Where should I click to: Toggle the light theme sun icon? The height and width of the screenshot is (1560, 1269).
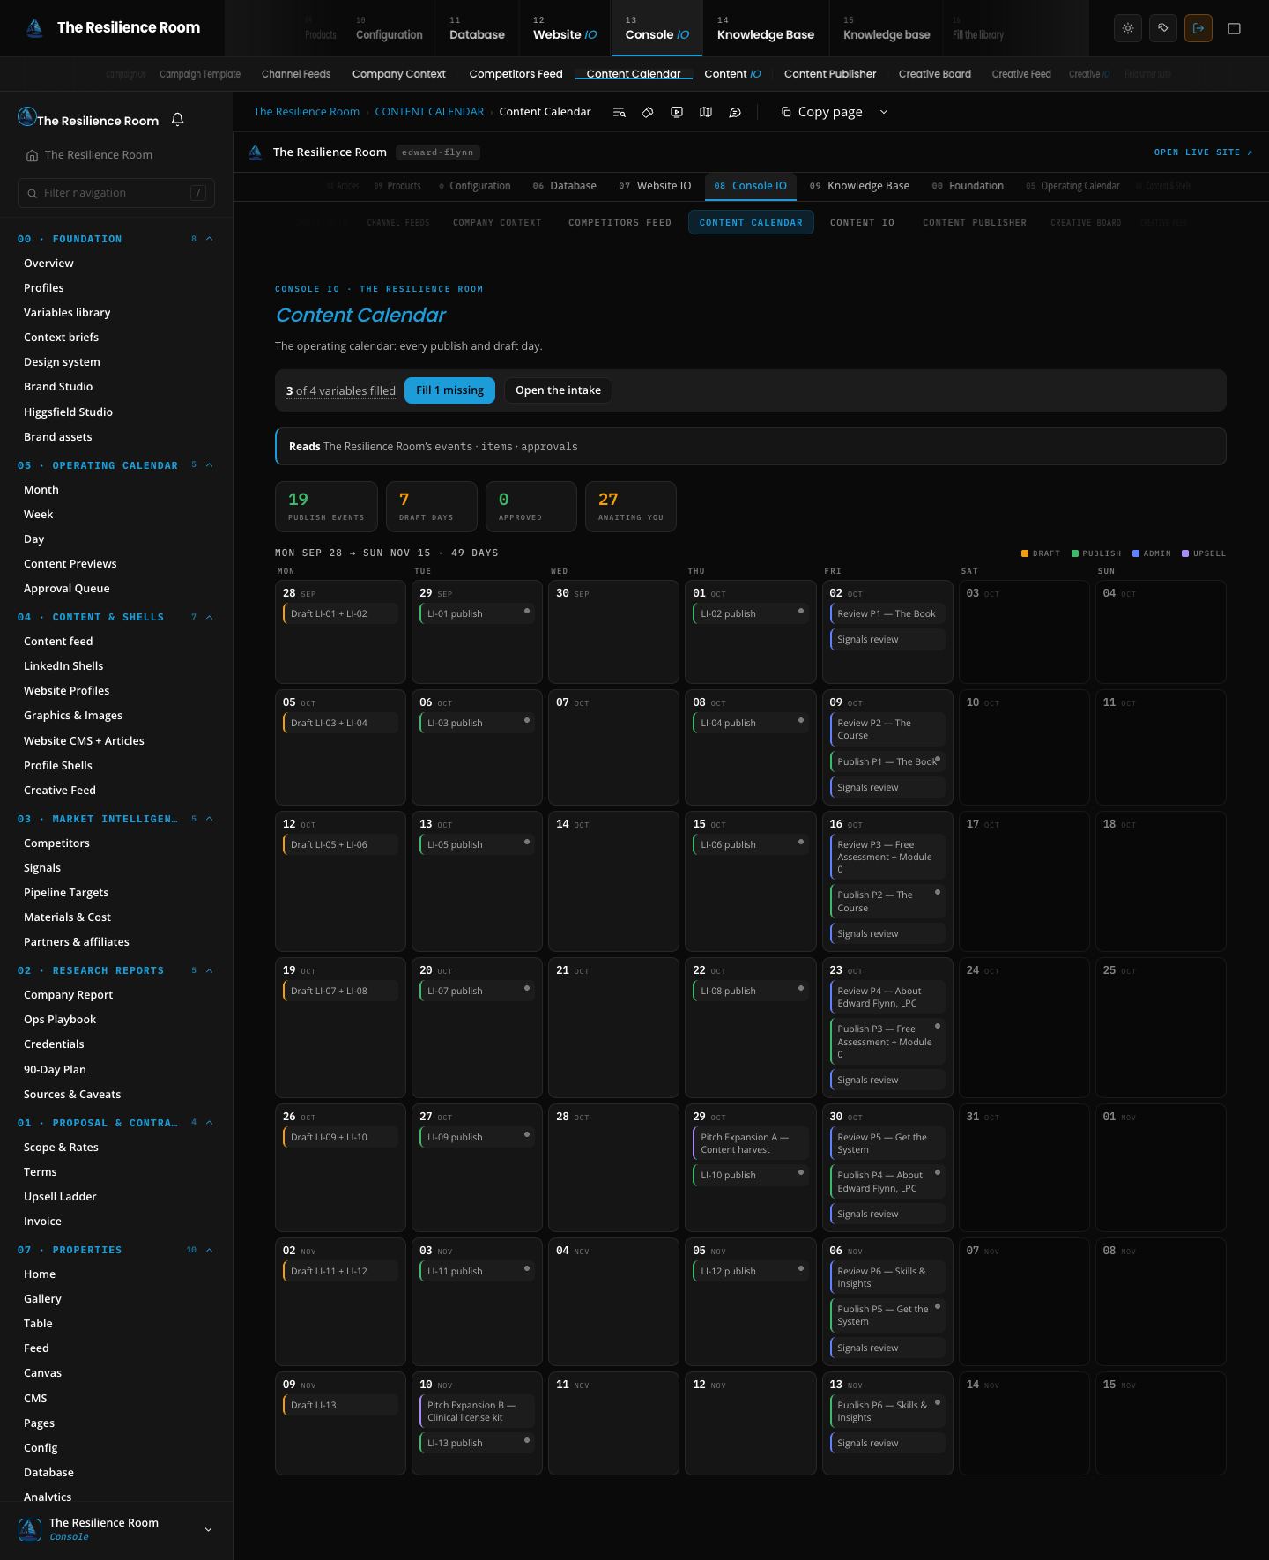coord(1128,28)
